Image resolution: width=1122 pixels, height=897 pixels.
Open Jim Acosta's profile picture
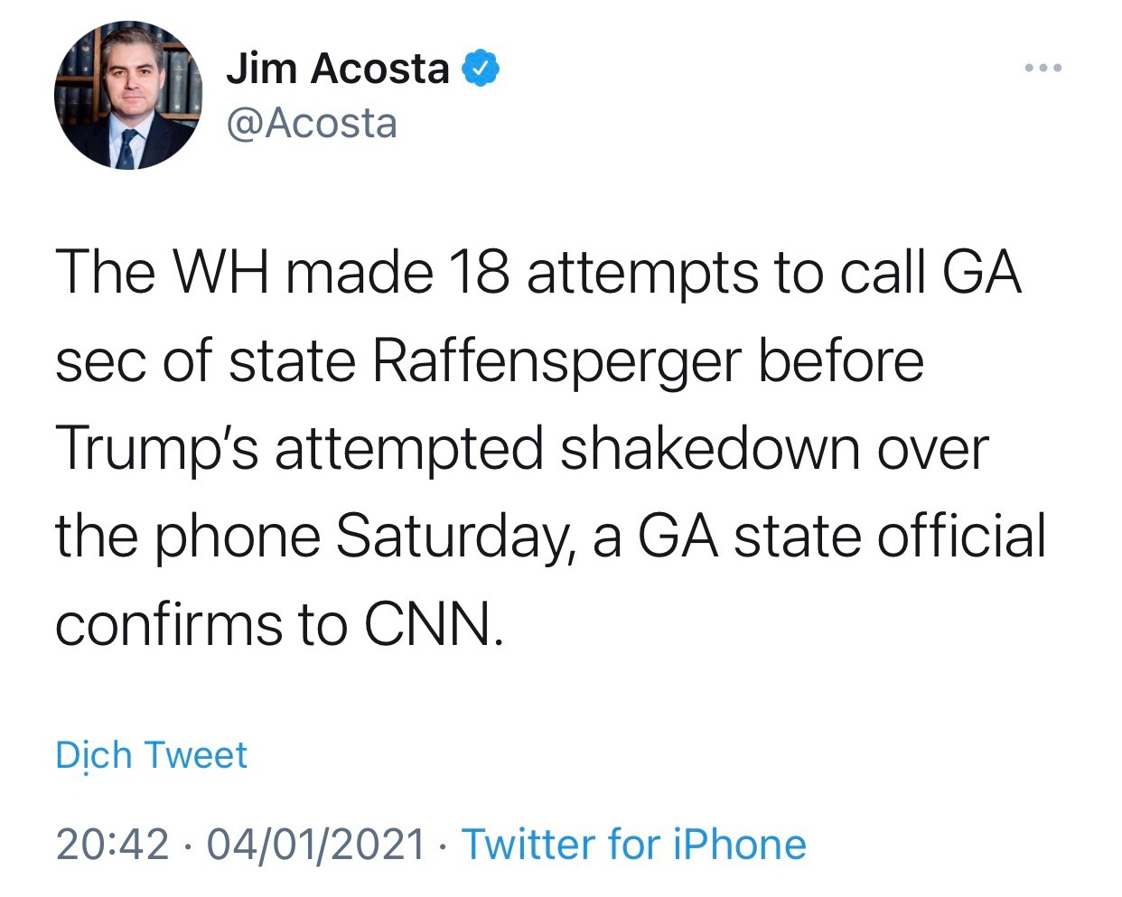click(x=127, y=96)
